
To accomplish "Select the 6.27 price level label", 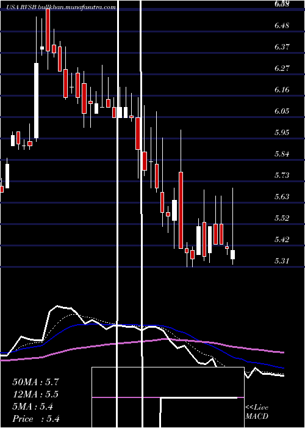I will click(282, 68).
